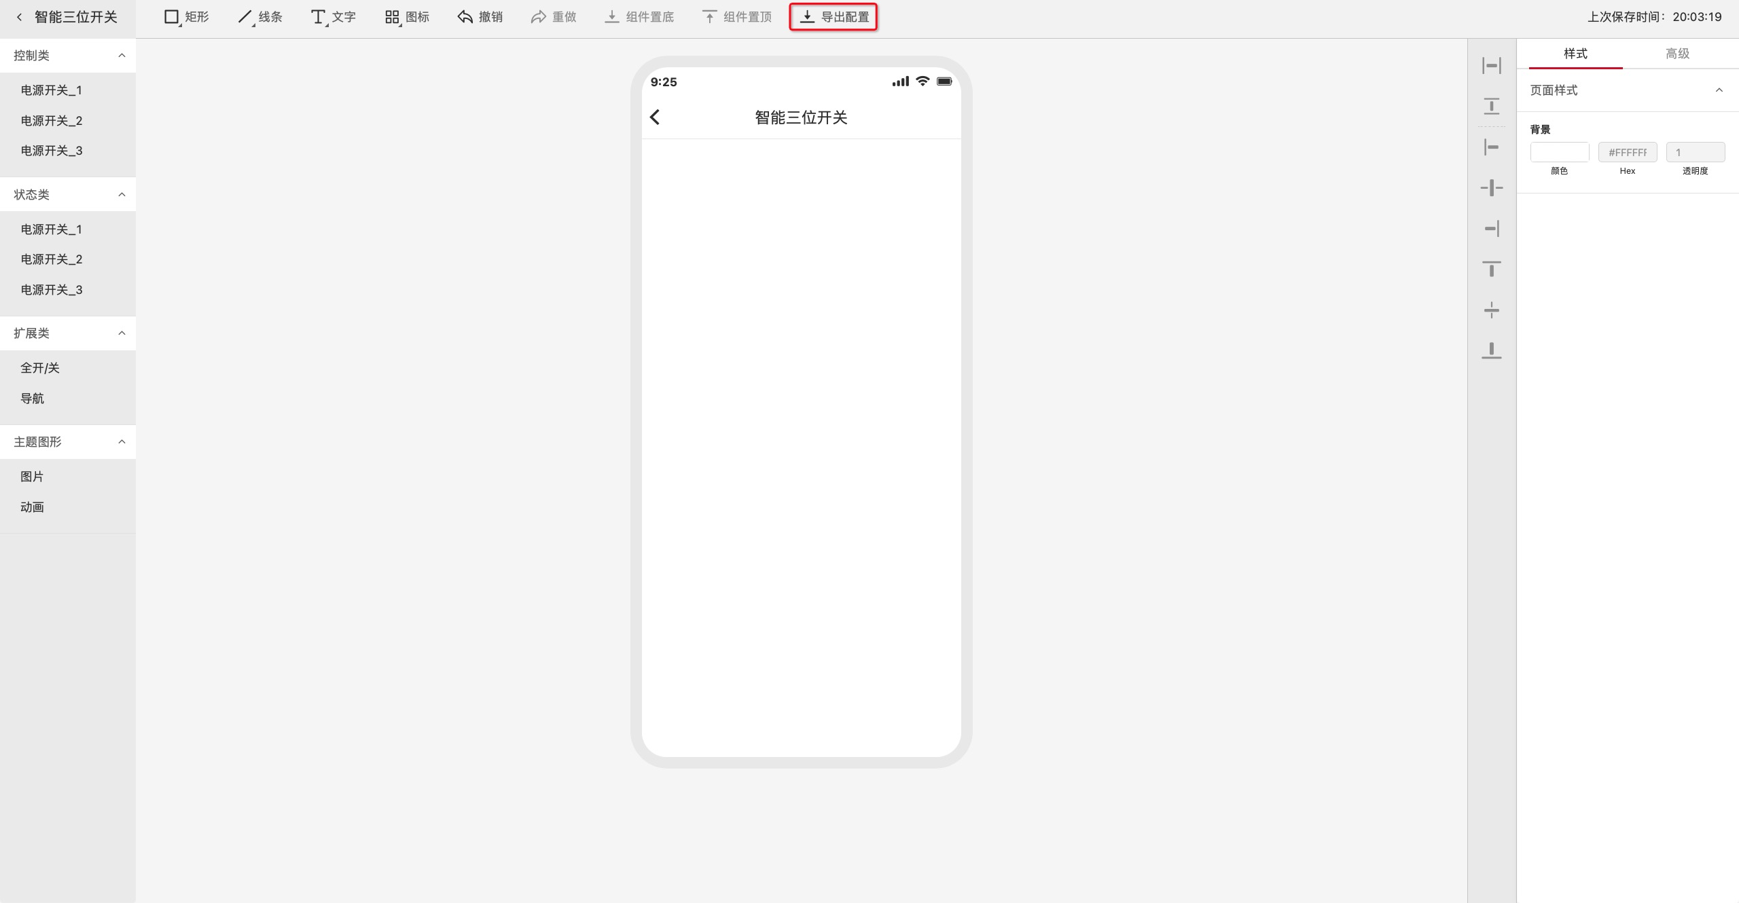
Task: Collapse the 页面样式 panel
Action: [1719, 90]
